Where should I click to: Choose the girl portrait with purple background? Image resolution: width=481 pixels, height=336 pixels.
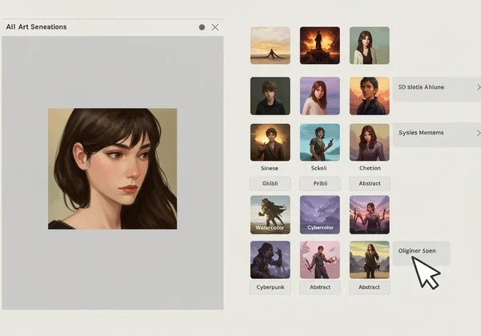tap(320, 96)
